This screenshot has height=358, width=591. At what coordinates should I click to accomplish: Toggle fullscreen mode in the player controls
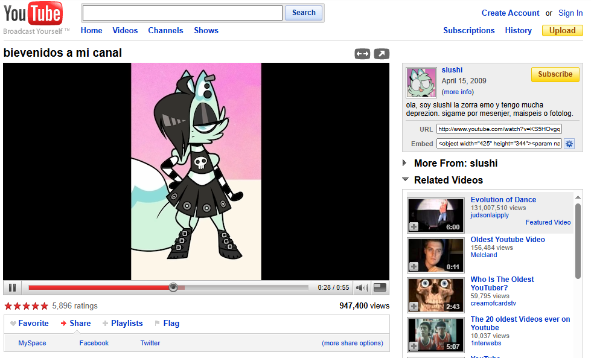[x=380, y=287]
